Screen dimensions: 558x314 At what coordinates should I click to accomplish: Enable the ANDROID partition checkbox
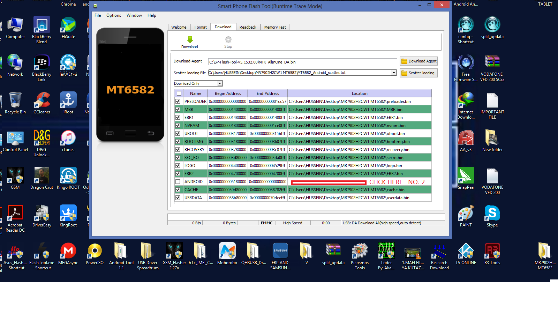178,181
